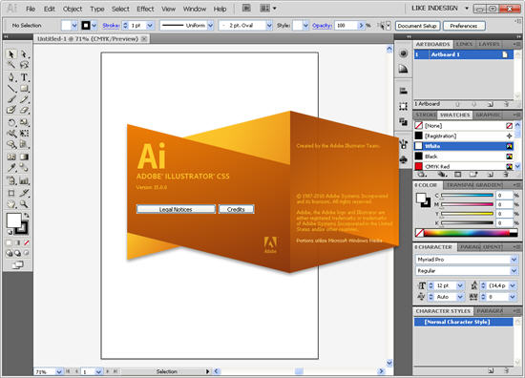Select the Magic Wand tool
Viewport: 525px width, 378px height.
coord(11,65)
